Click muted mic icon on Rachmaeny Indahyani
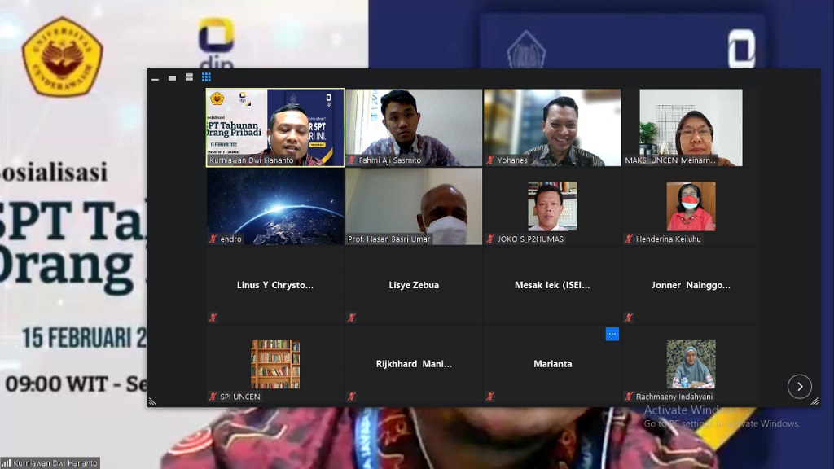The height and width of the screenshot is (469, 834). click(629, 397)
